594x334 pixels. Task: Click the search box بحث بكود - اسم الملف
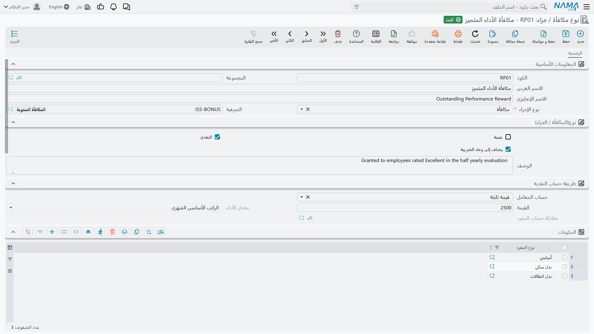450,7
